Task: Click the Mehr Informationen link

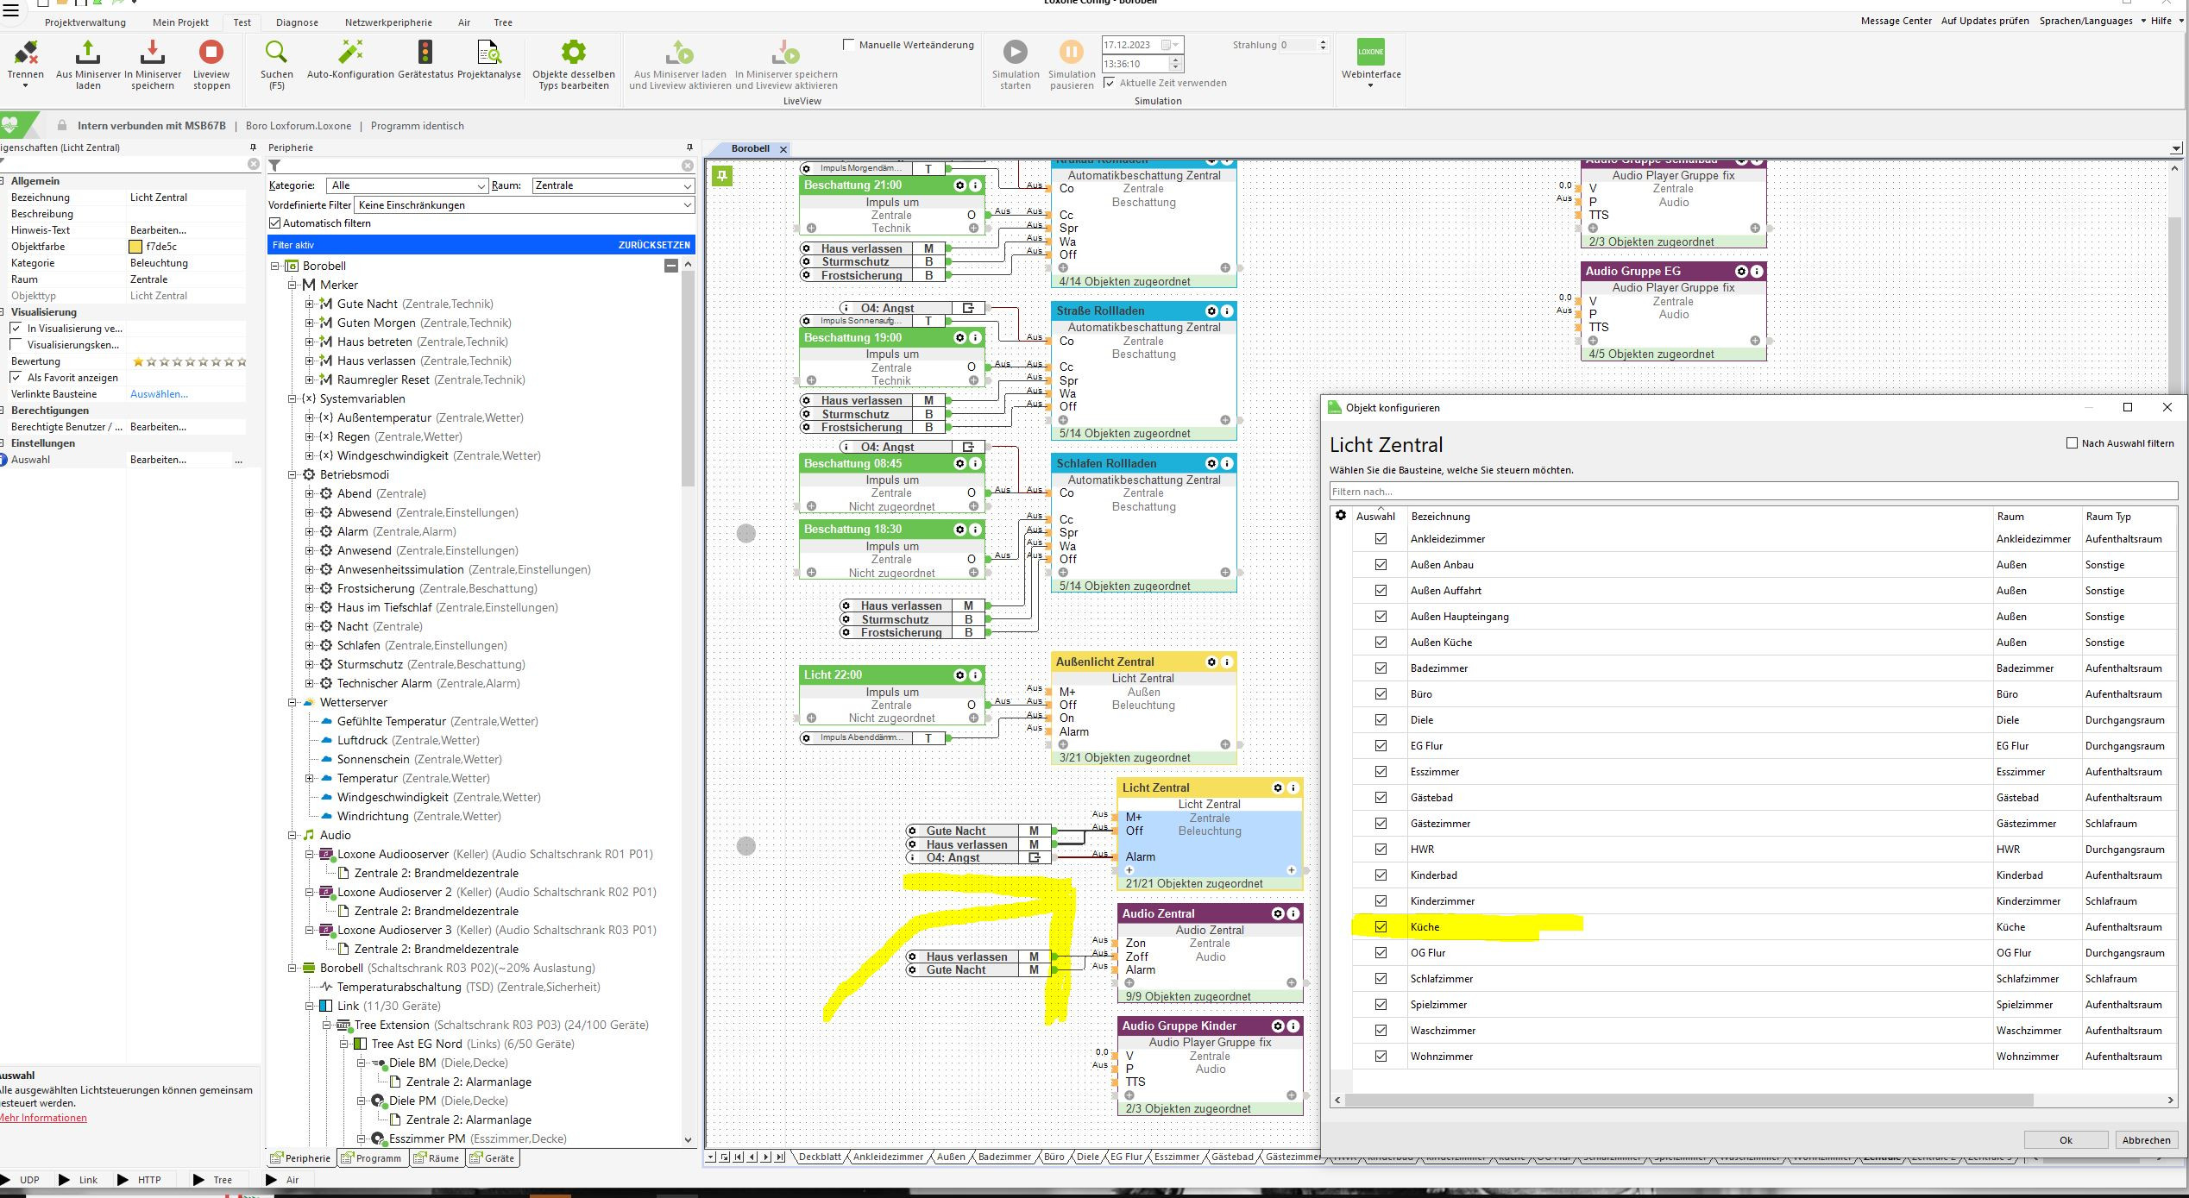Action: coord(43,1118)
